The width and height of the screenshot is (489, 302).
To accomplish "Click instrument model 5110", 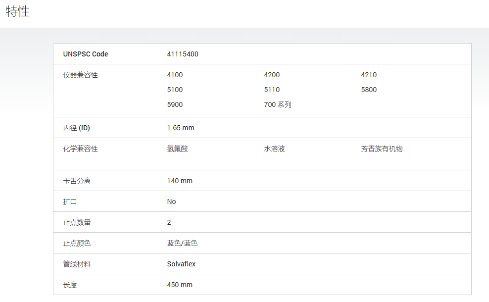I will tap(272, 90).
